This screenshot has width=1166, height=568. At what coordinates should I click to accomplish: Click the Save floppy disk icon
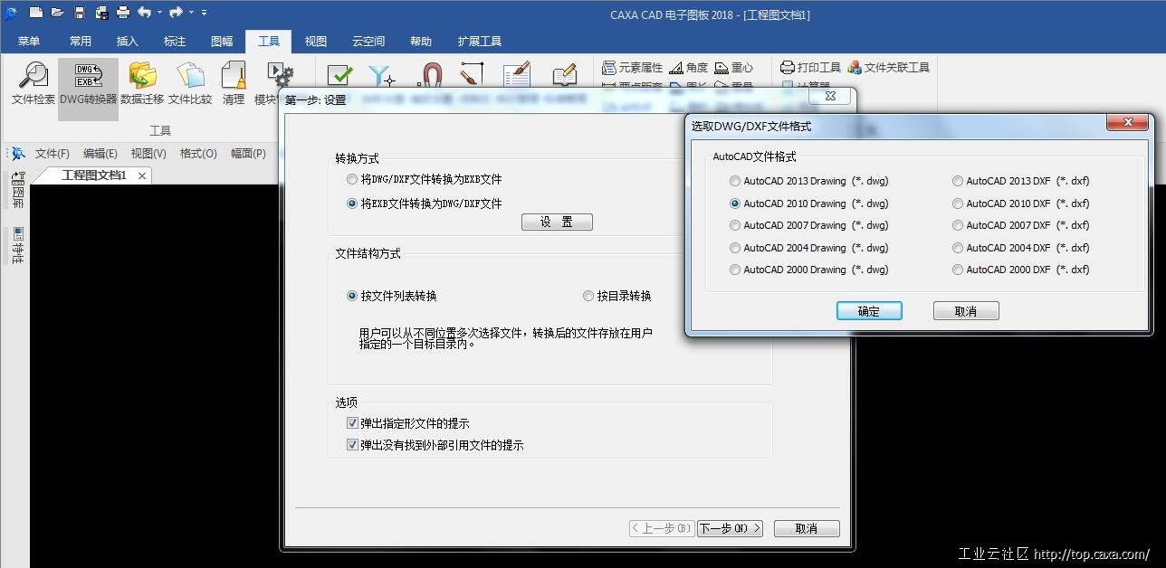[x=80, y=13]
